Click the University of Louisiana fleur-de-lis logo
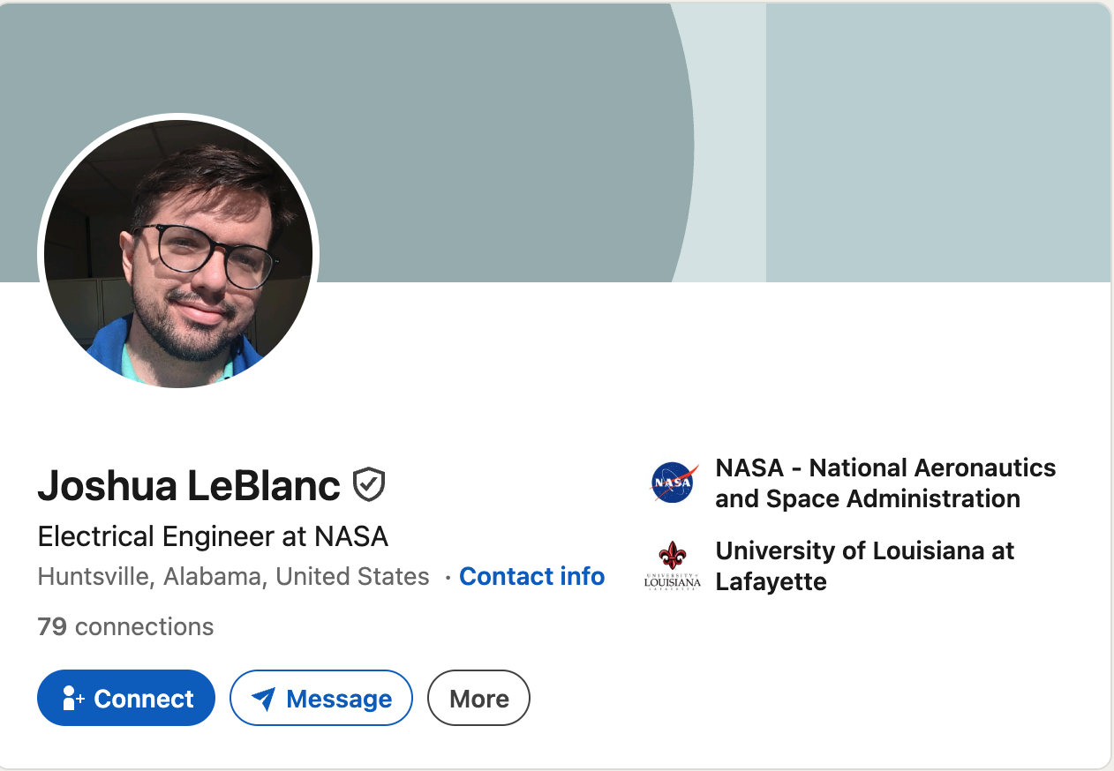1114x771 pixels. [673, 565]
